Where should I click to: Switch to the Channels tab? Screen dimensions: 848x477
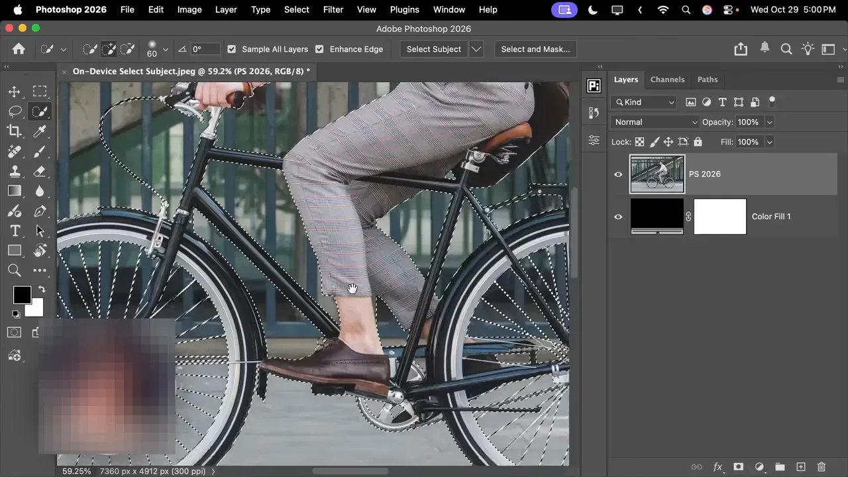[667, 79]
